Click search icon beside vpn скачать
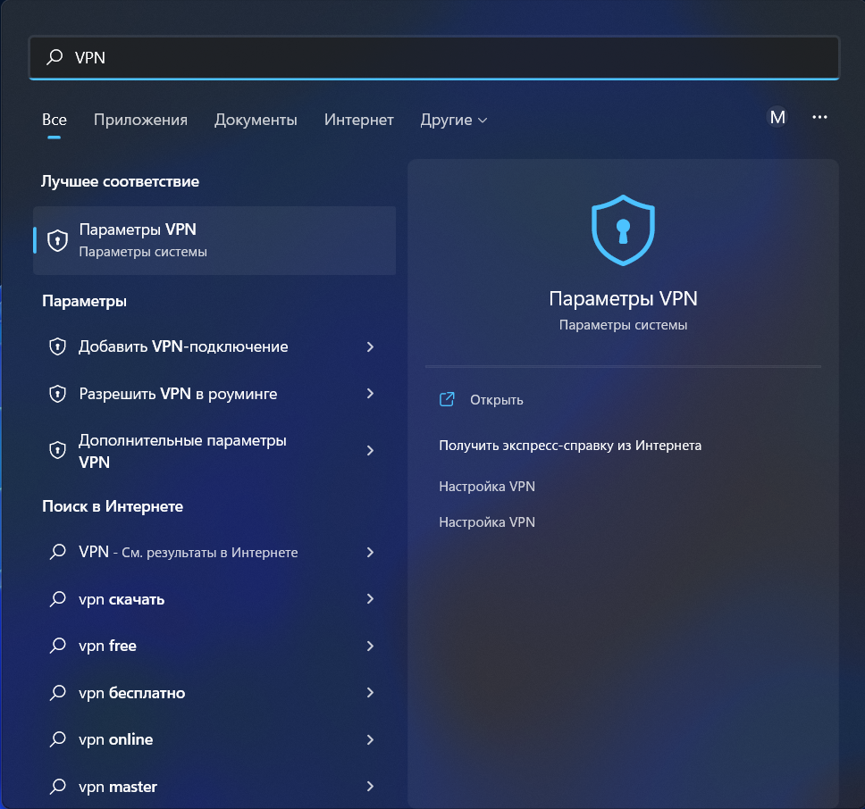Viewport: 865px width, 809px height. click(x=58, y=598)
